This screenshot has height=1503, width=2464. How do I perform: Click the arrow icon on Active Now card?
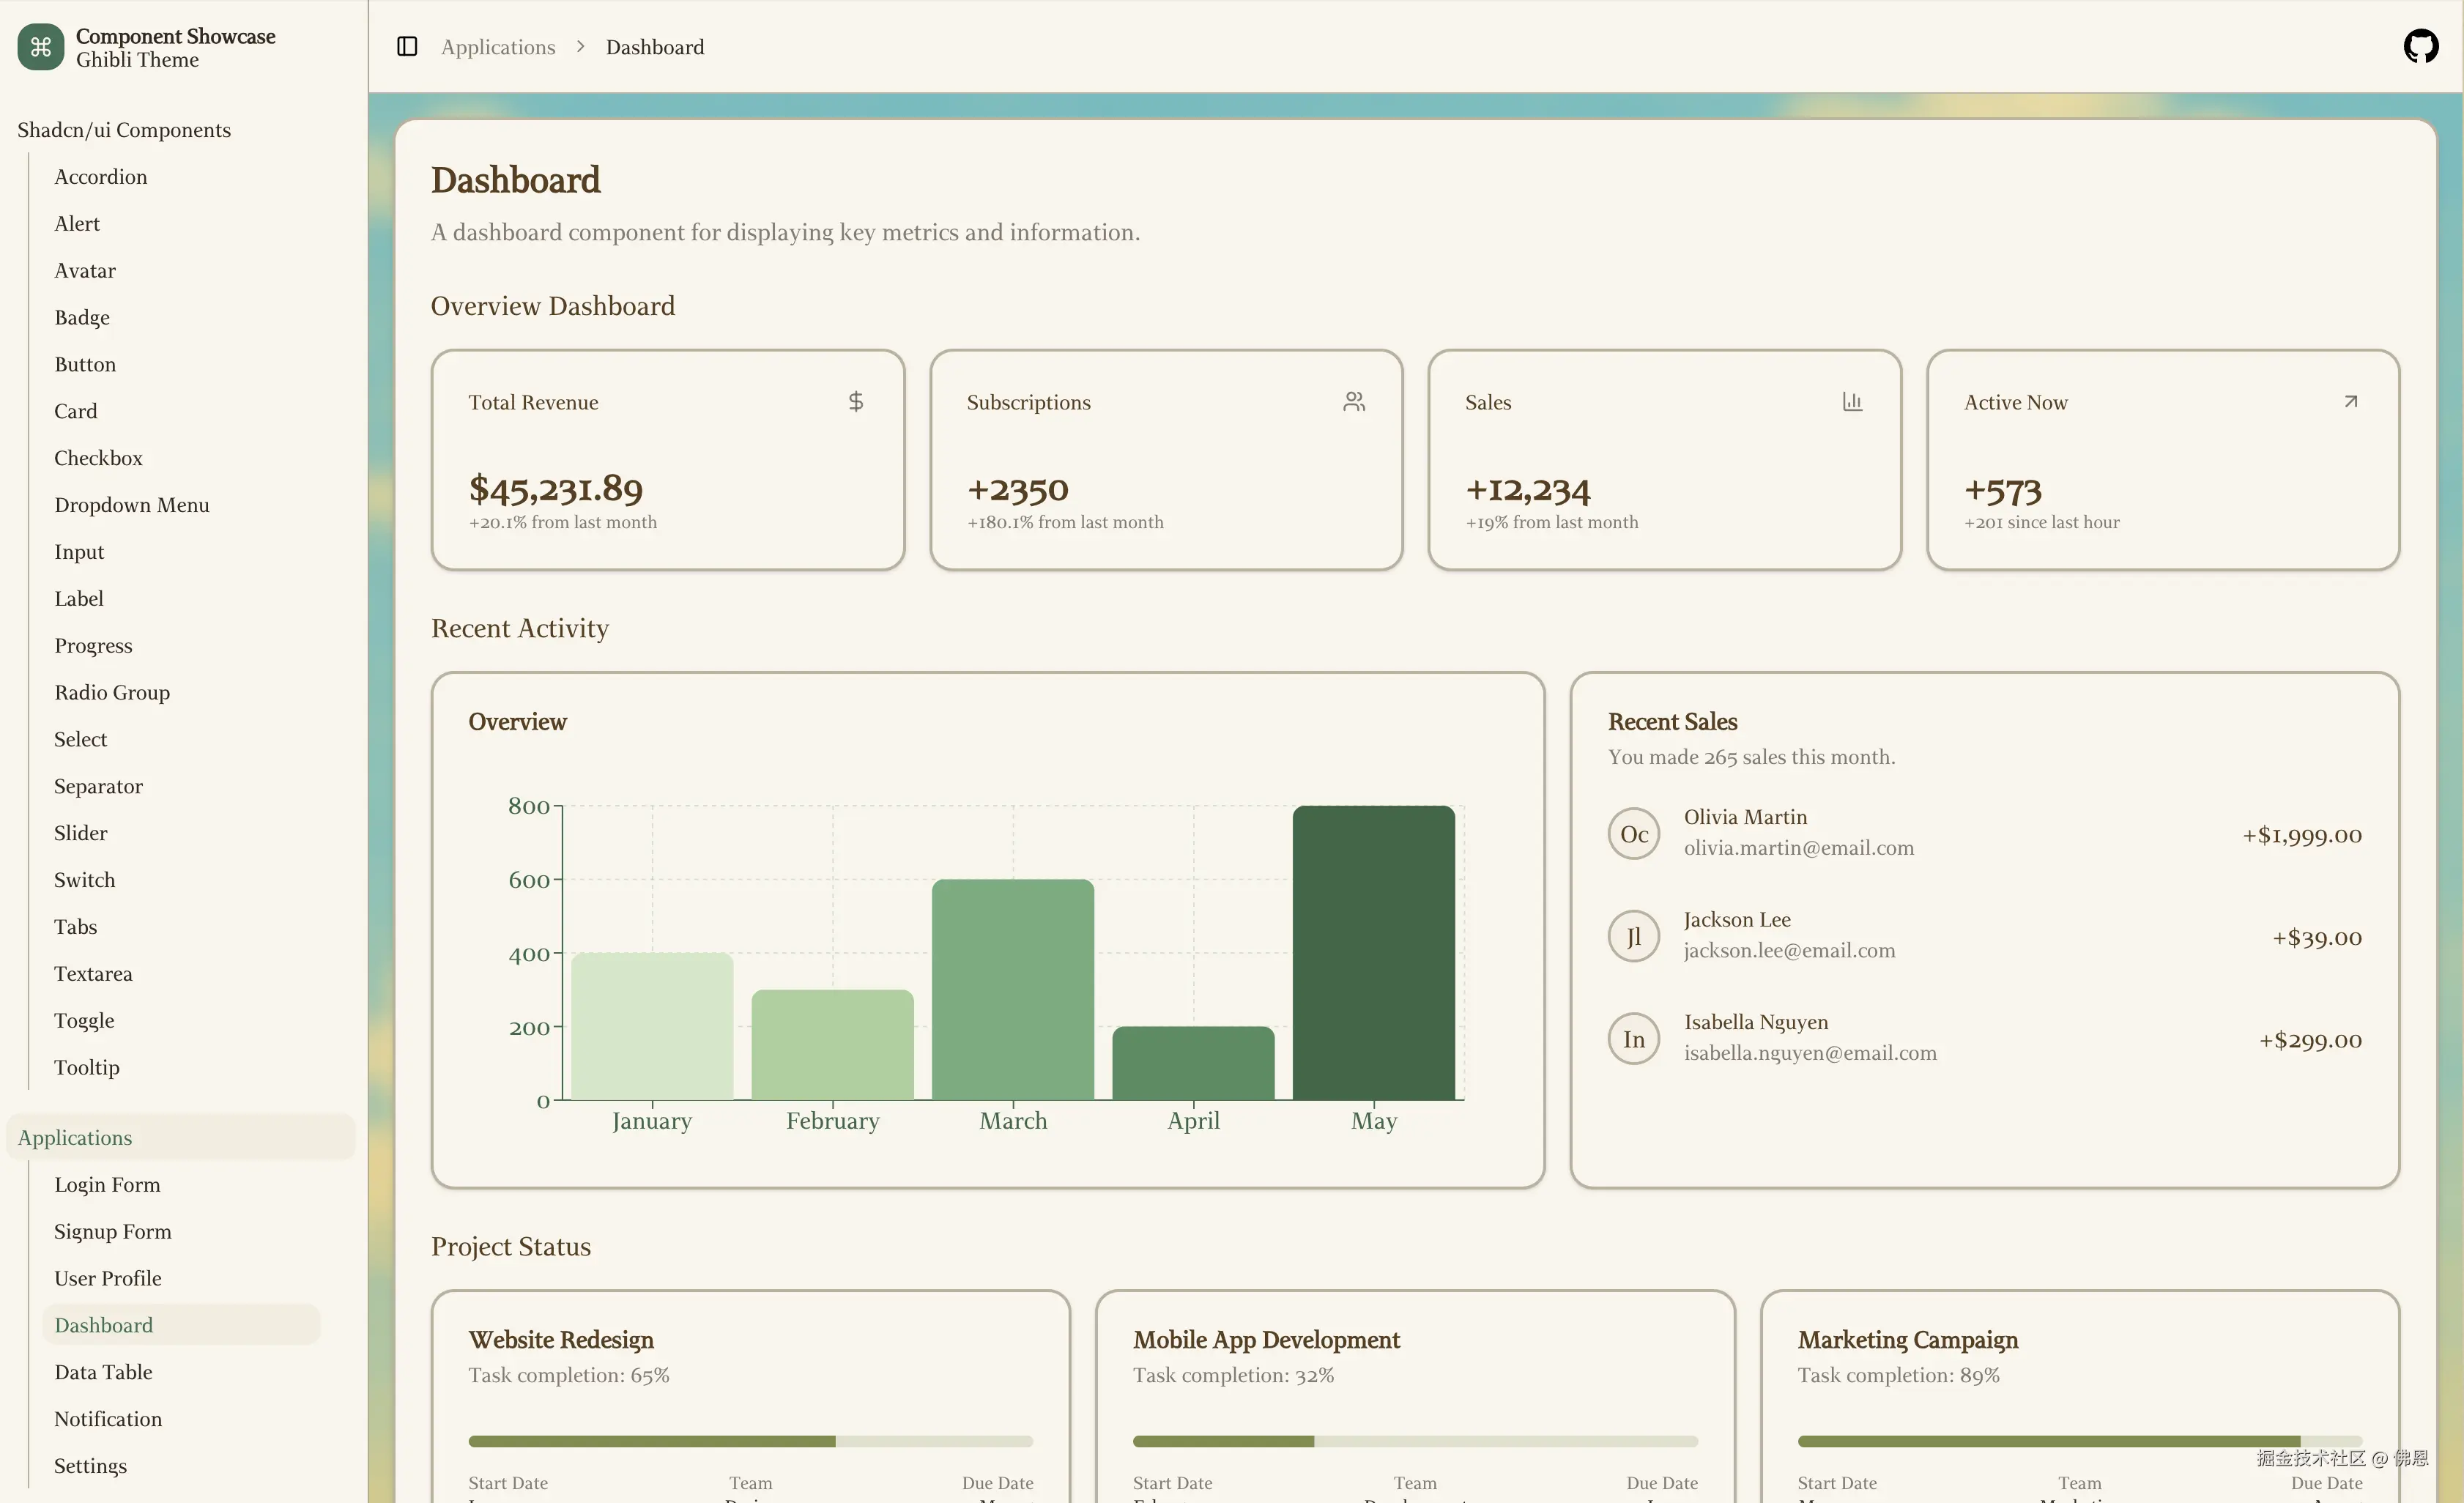tap(2351, 402)
